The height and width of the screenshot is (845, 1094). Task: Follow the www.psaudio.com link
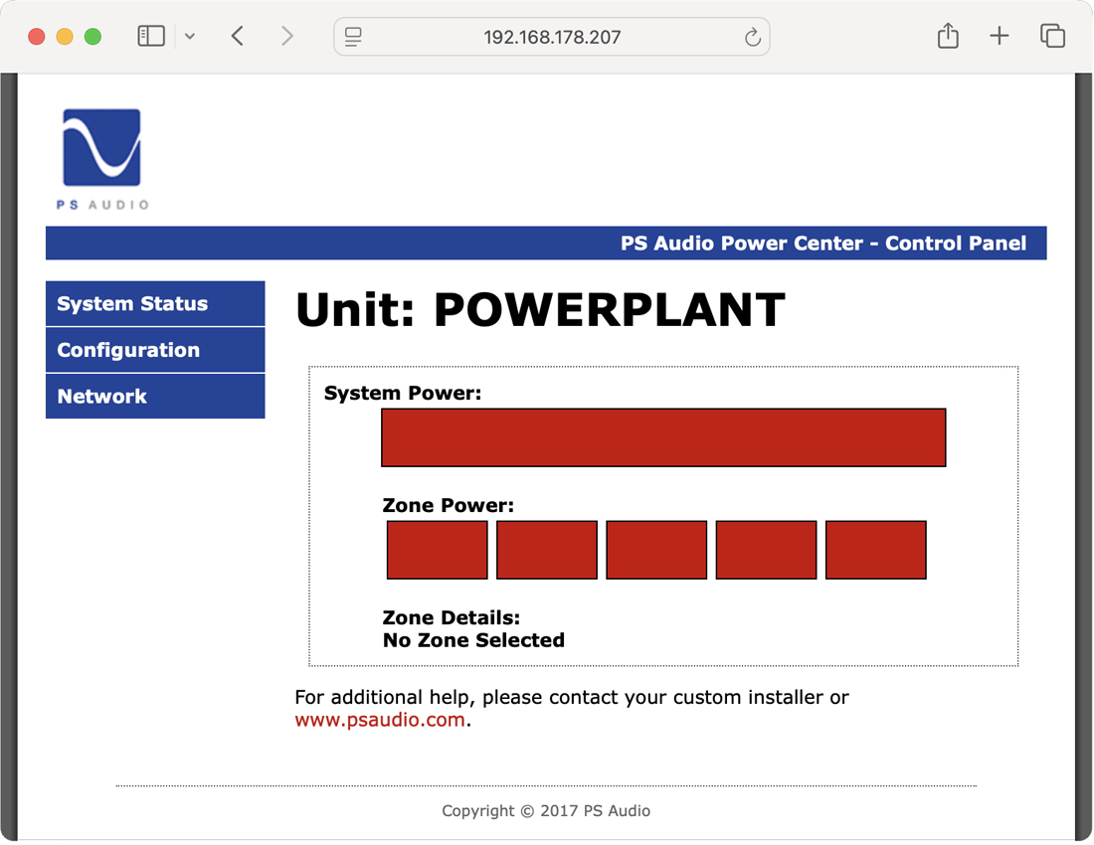pos(380,720)
